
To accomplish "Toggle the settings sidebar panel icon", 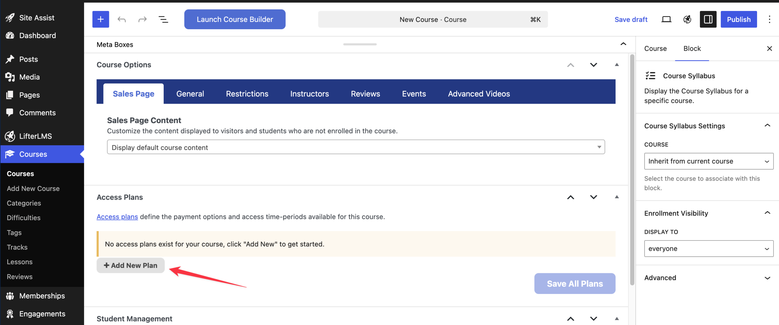I will pos(708,19).
